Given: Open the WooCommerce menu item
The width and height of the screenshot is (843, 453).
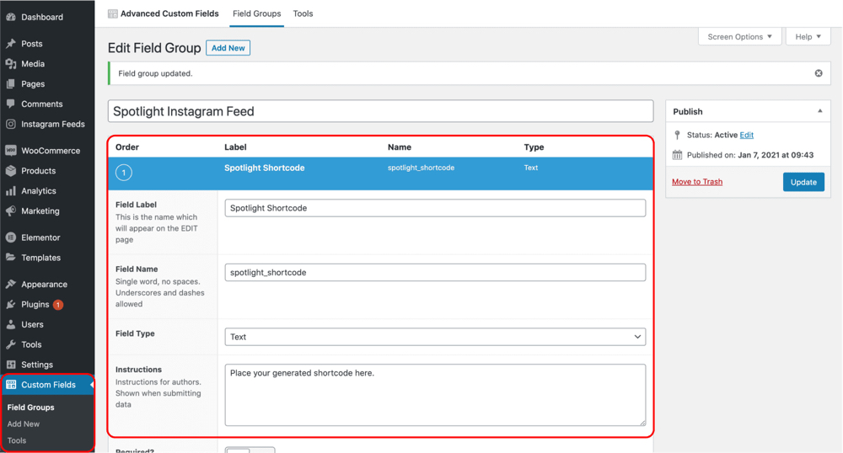Looking at the screenshot, I should (47, 150).
